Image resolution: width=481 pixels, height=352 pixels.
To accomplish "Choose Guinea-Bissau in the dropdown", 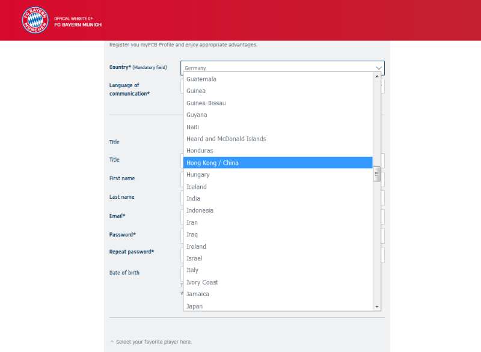I will (x=278, y=103).
